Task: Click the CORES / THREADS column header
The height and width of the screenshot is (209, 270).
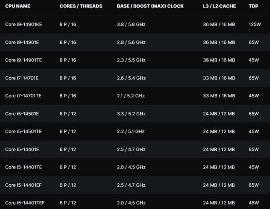Action: coord(81,6)
